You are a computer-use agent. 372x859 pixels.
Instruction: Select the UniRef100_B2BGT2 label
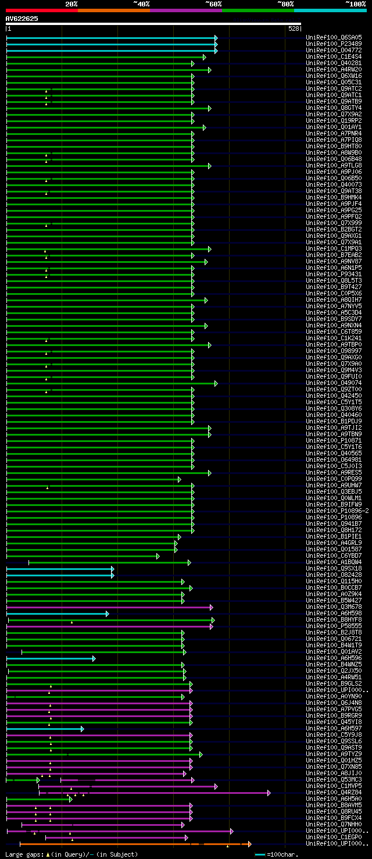[334, 230]
